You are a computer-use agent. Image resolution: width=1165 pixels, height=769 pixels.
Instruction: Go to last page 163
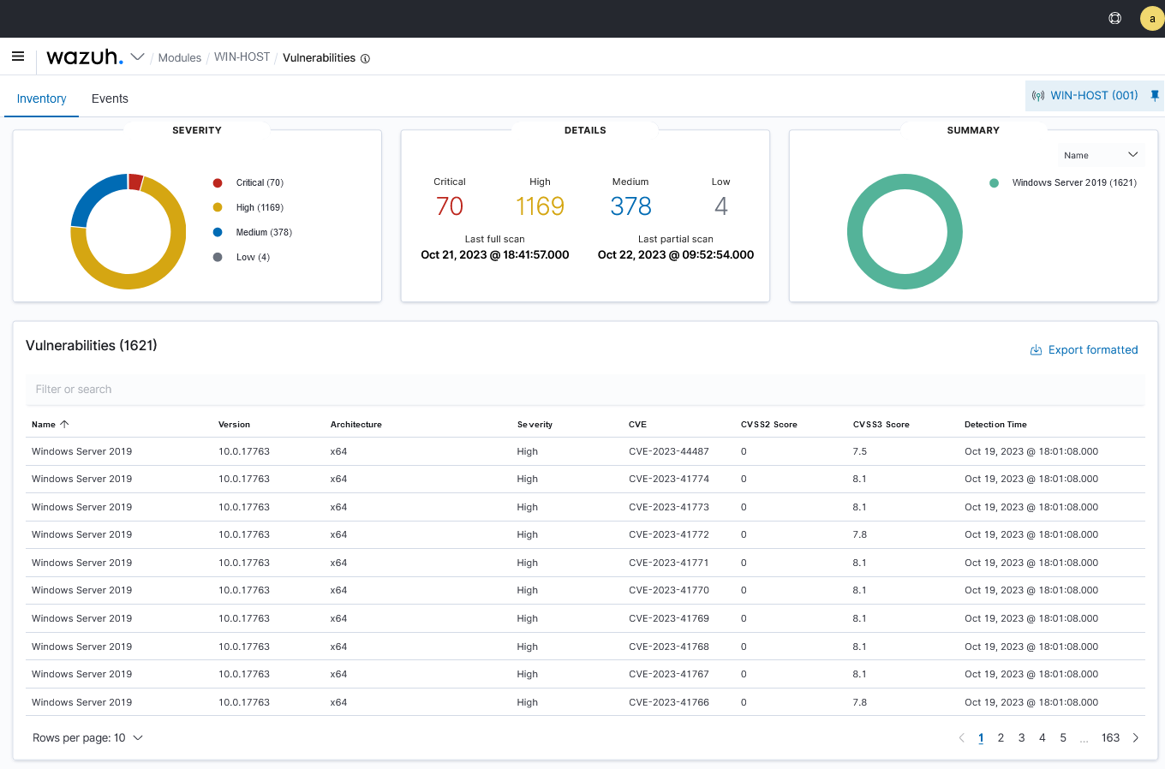click(1111, 738)
